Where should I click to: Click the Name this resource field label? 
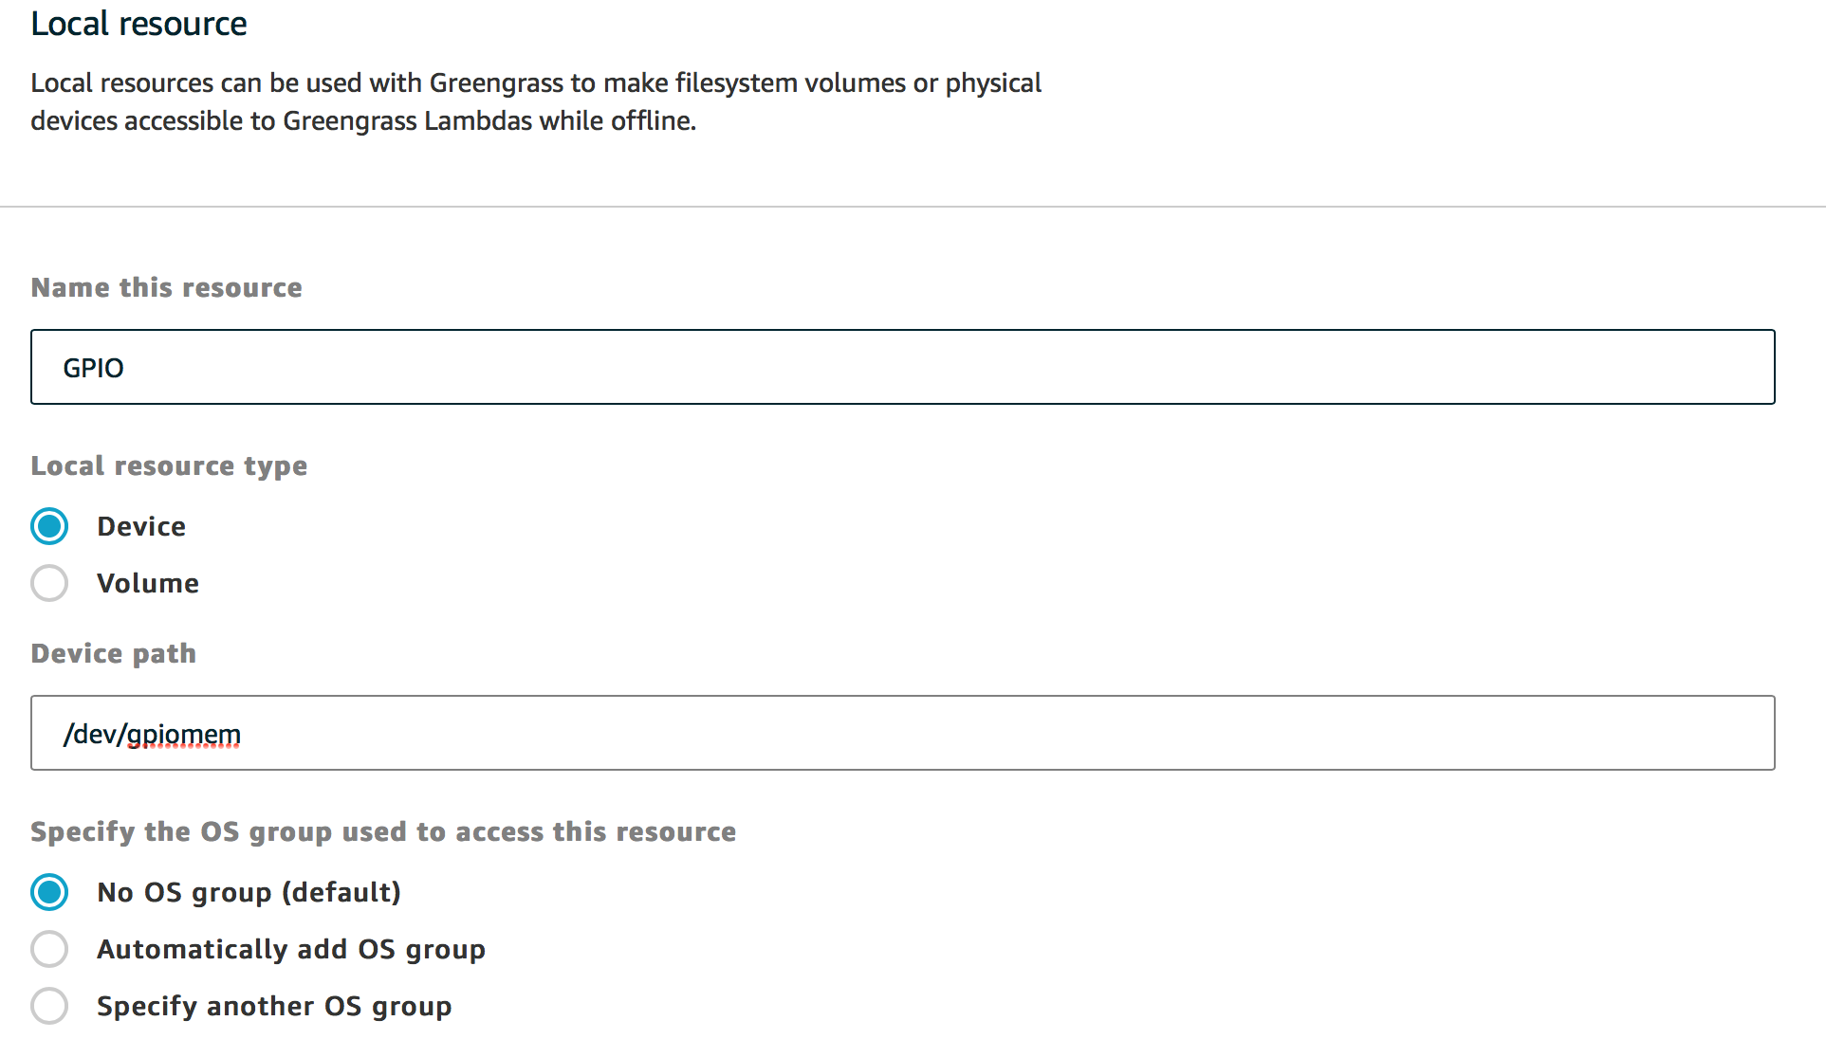click(x=166, y=287)
